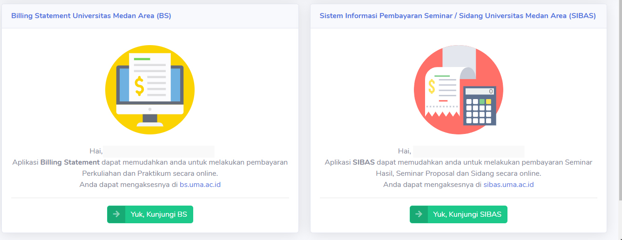622x240 pixels.
Task: Click the arrow icon on the SIBAS button
Action: 419,214
